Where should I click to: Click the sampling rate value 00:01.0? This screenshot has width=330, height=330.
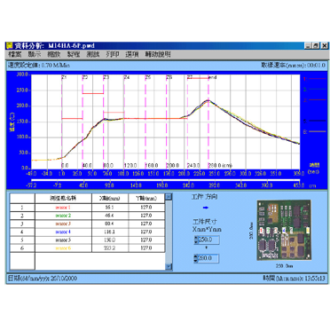(316, 65)
